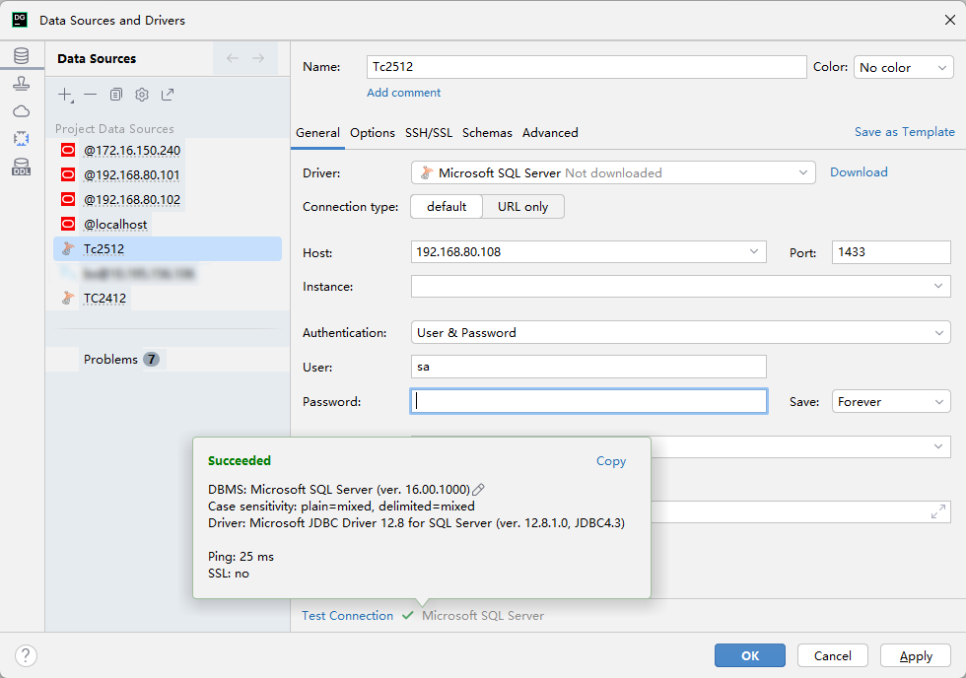Click the green Succeeded status text
This screenshot has height=678, width=966.
coord(239,460)
